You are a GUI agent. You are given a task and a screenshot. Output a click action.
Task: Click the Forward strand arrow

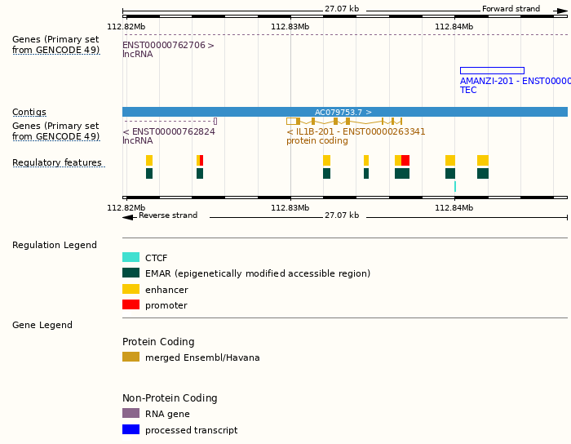(562, 10)
